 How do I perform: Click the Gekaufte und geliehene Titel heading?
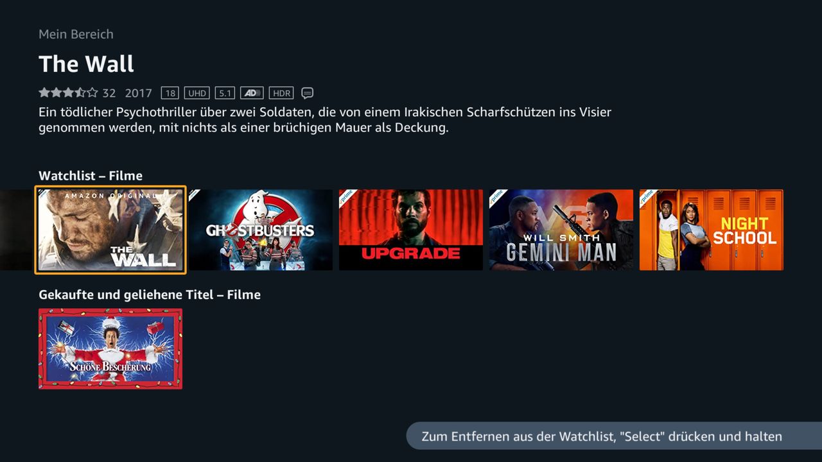[150, 295]
